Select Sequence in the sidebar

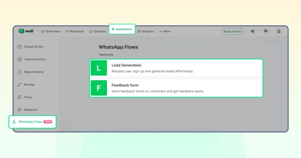coord(27,110)
